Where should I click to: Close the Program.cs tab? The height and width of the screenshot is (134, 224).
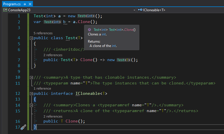coord(30,4)
